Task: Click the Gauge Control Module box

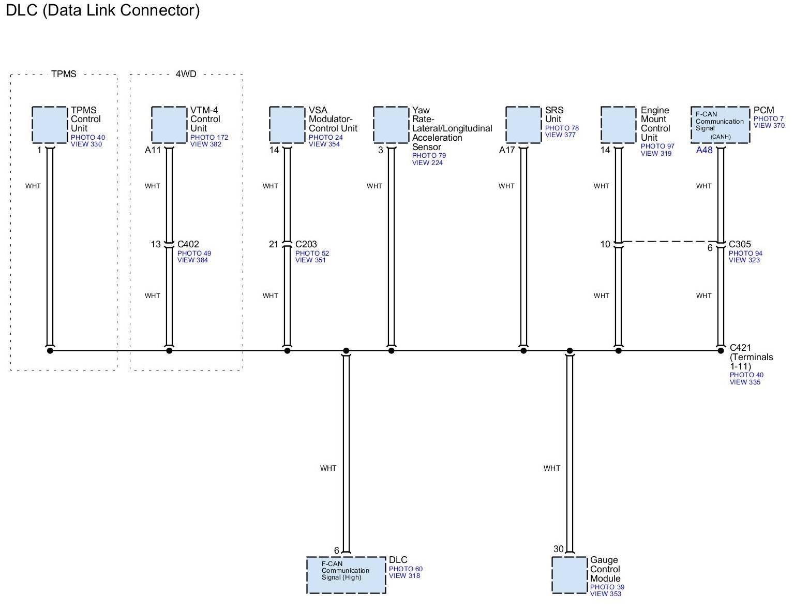Action: point(570,575)
